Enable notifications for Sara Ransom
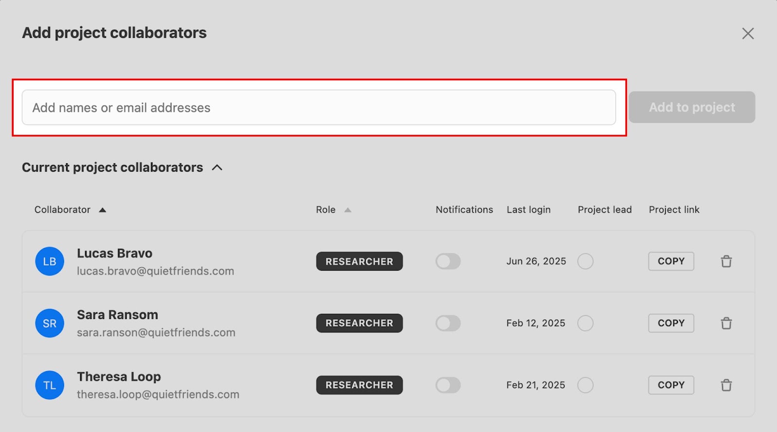The height and width of the screenshot is (432, 777). coord(448,323)
